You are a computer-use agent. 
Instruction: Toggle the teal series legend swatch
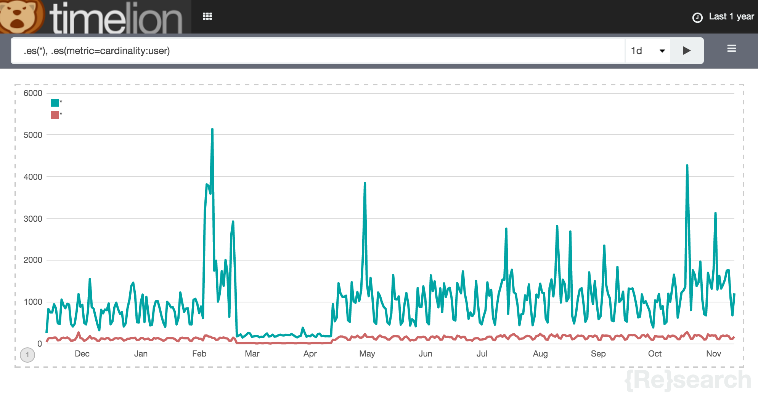tap(55, 102)
